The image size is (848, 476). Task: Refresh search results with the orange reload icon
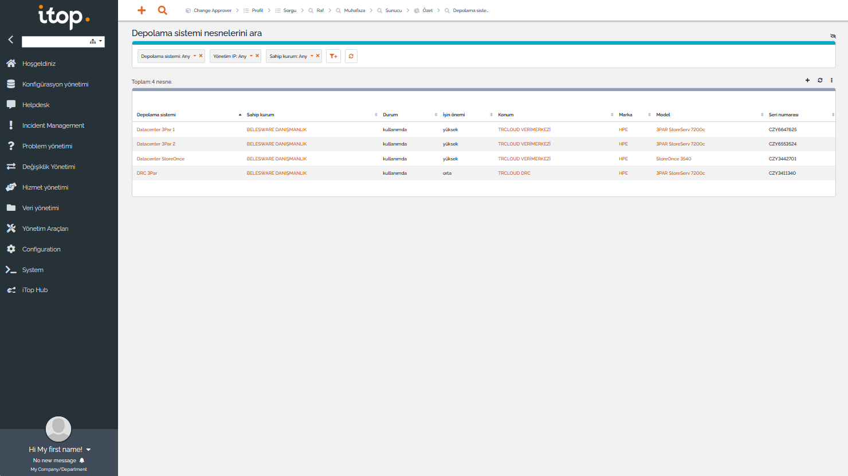[351, 56]
